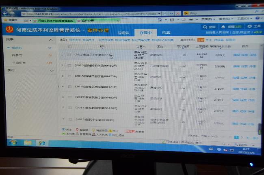Switch to the 待确认 tab

[123, 33]
